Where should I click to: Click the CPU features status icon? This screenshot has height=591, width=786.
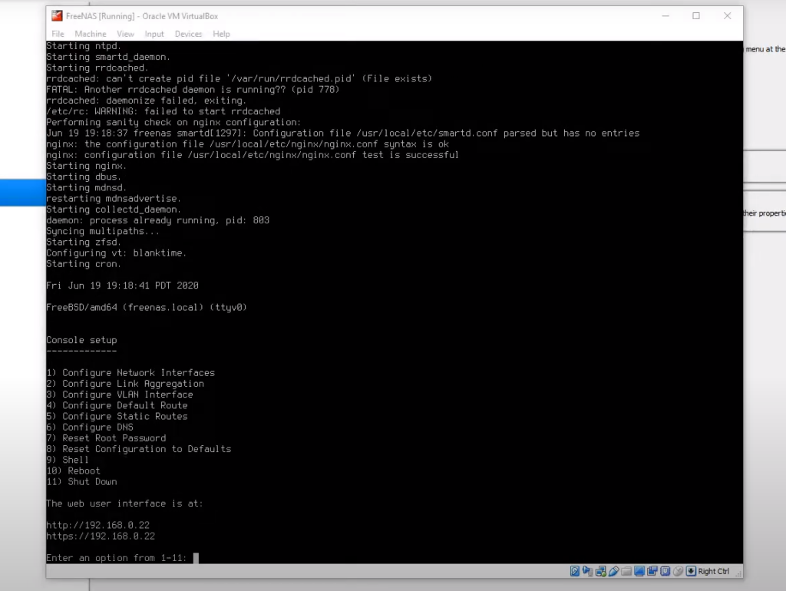(665, 571)
